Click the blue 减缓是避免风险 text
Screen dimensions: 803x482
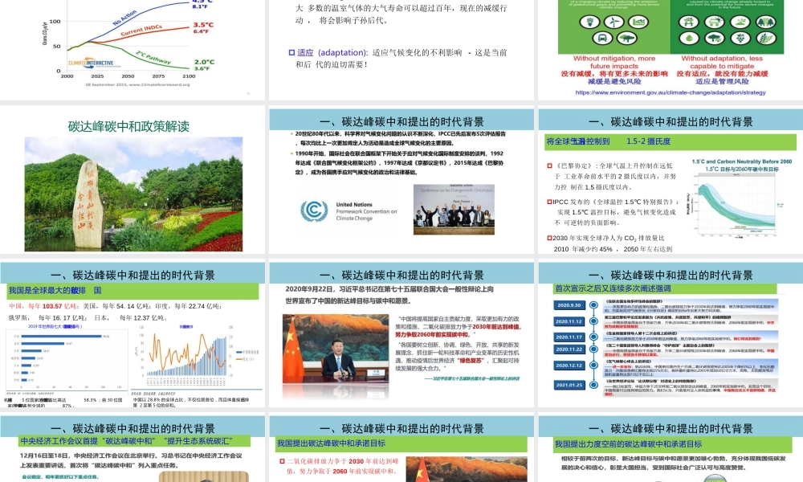[x=614, y=81]
